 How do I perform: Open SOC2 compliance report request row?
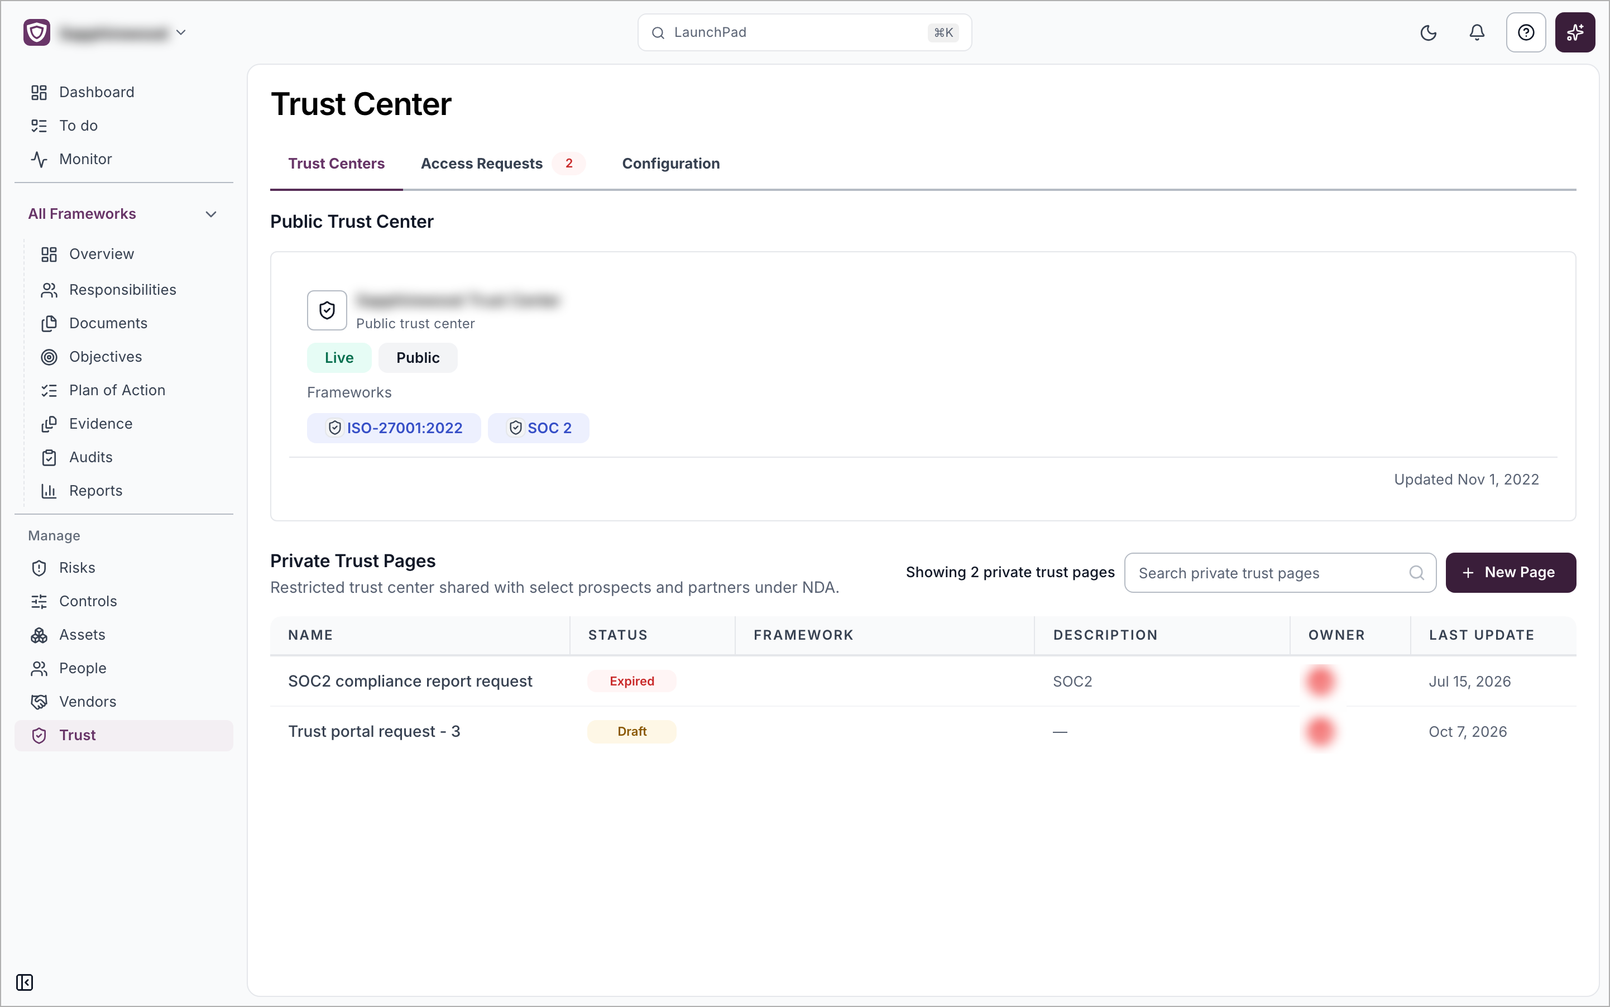(923, 682)
